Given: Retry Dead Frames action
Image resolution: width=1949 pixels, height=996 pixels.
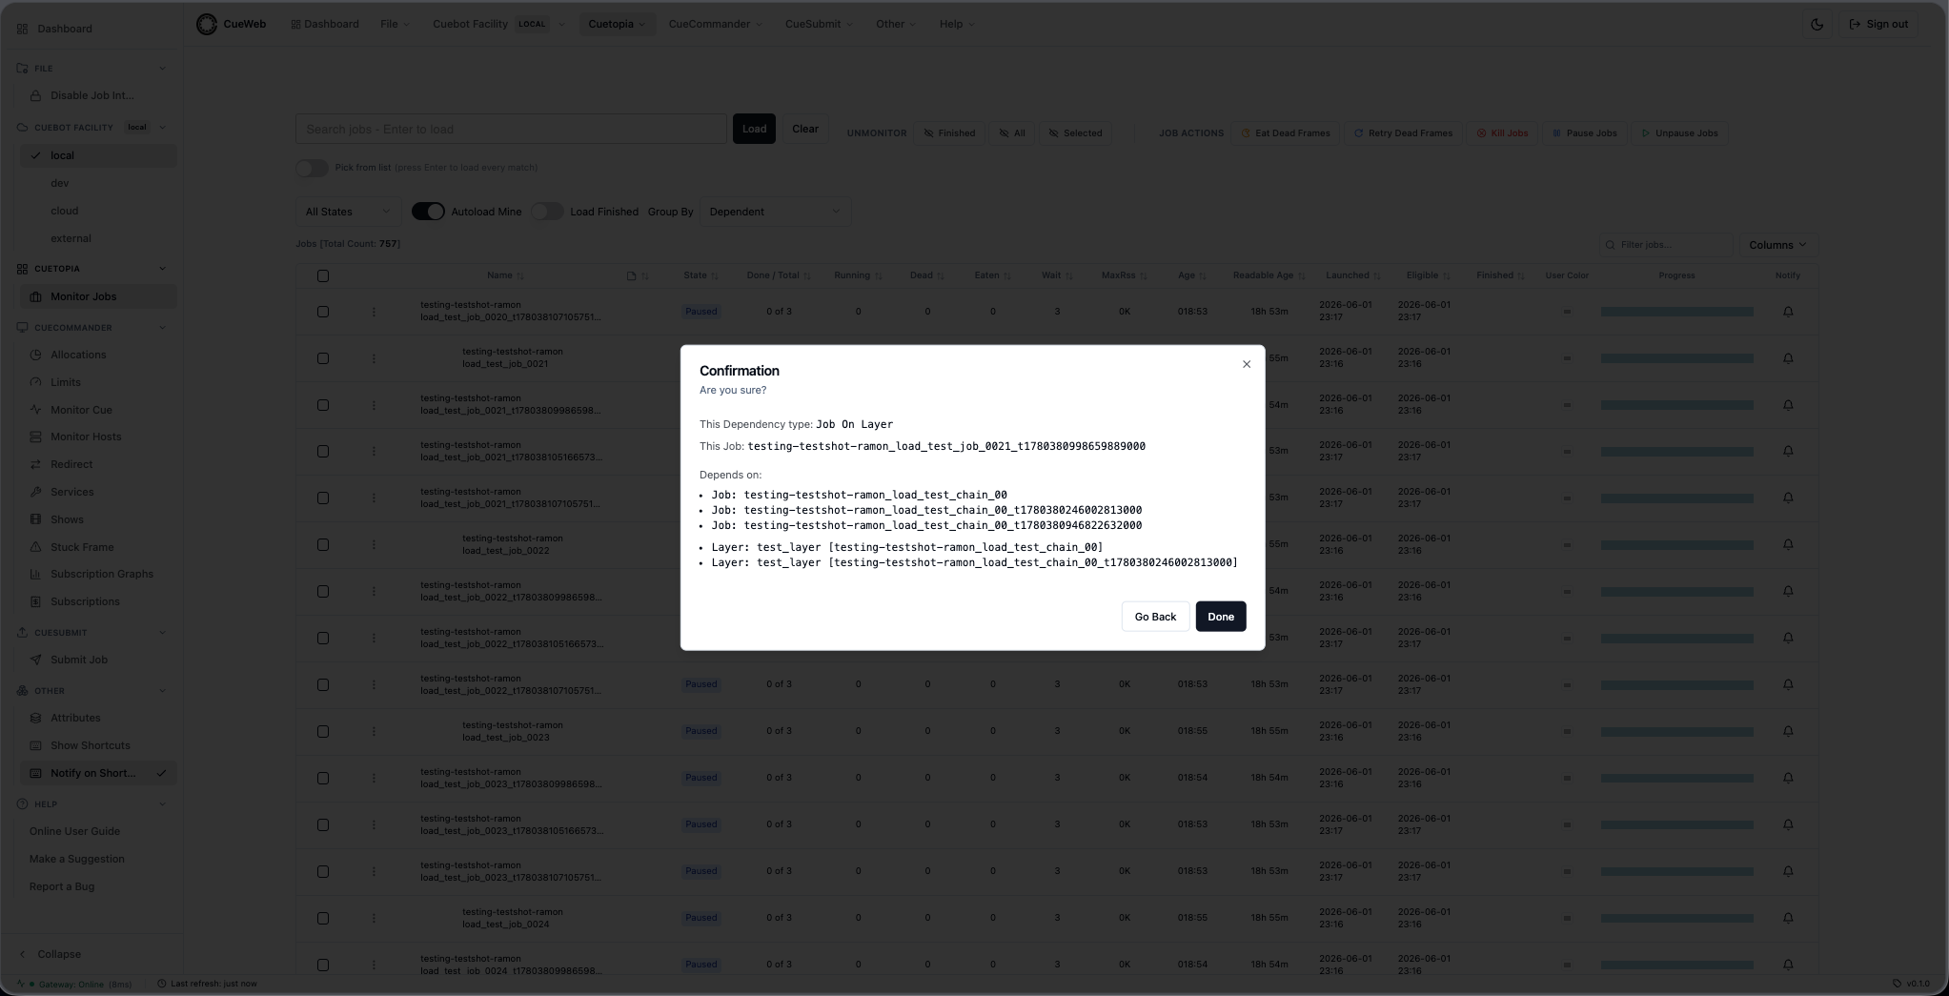Looking at the screenshot, I should (x=1403, y=133).
